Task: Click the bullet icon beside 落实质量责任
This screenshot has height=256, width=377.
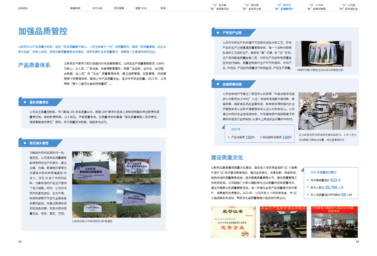Action: pos(25,102)
